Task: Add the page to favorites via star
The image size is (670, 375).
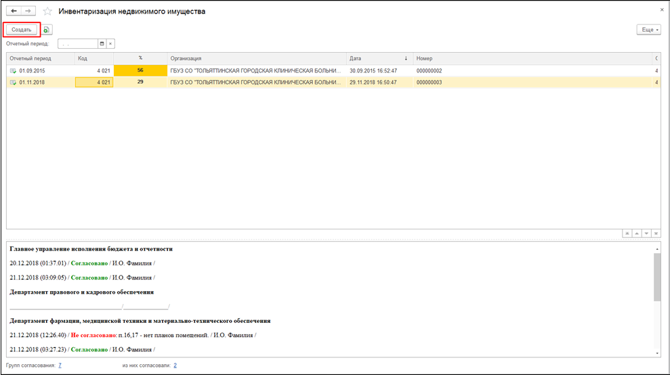Action: tap(47, 12)
